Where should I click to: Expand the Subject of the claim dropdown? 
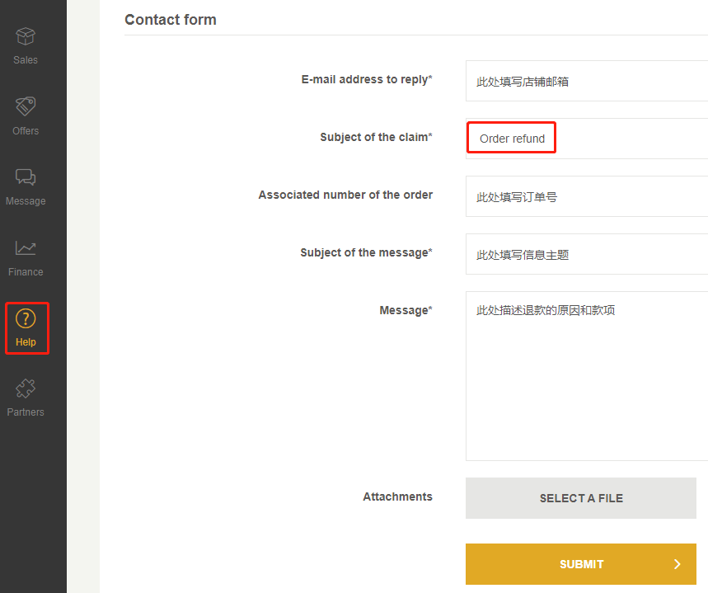click(x=585, y=139)
